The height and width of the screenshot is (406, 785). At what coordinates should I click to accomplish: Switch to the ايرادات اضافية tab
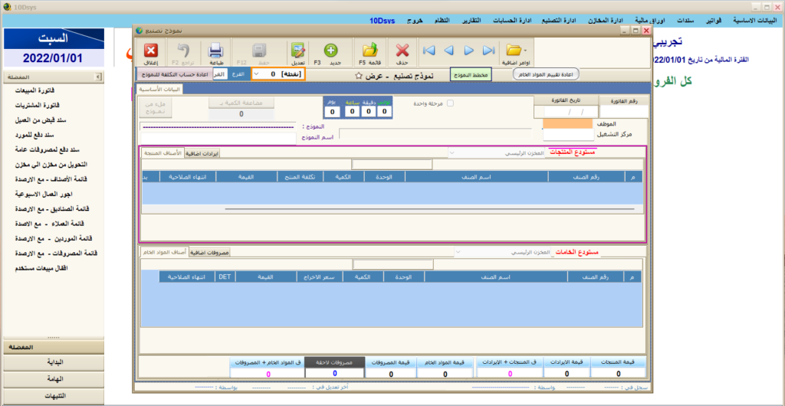202,153
